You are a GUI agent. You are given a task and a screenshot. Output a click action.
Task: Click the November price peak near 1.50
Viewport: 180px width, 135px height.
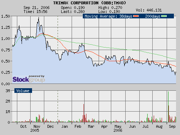(39, 18)
